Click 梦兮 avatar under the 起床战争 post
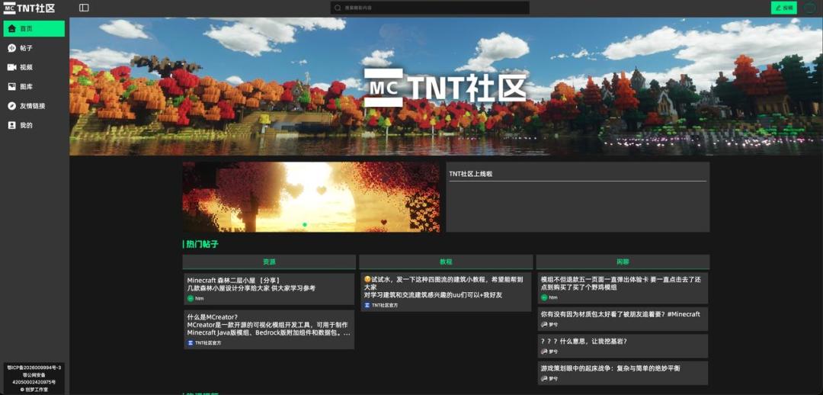The image size is (823, 395). (544, 379)
